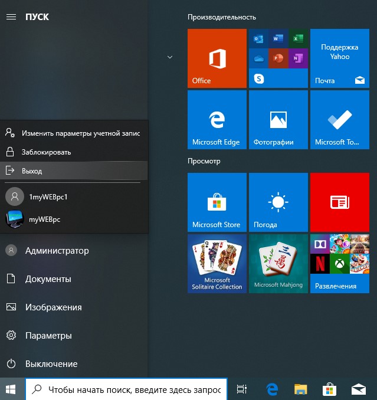Click the Просмотр group header
Image resolution: width=377 pixels, height=400 pixels.
[204, 161]
